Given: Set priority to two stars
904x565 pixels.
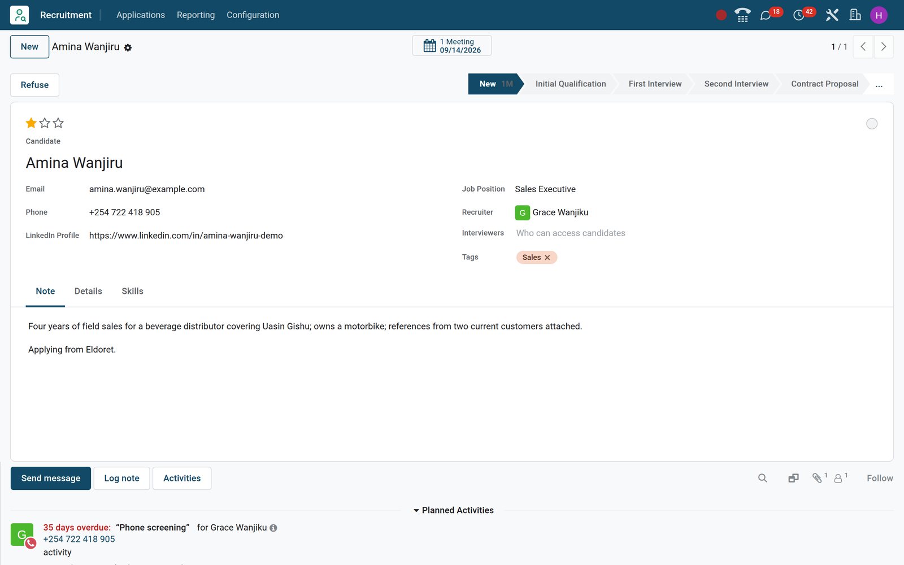Looking at the screenshot, I should (45, 123).
